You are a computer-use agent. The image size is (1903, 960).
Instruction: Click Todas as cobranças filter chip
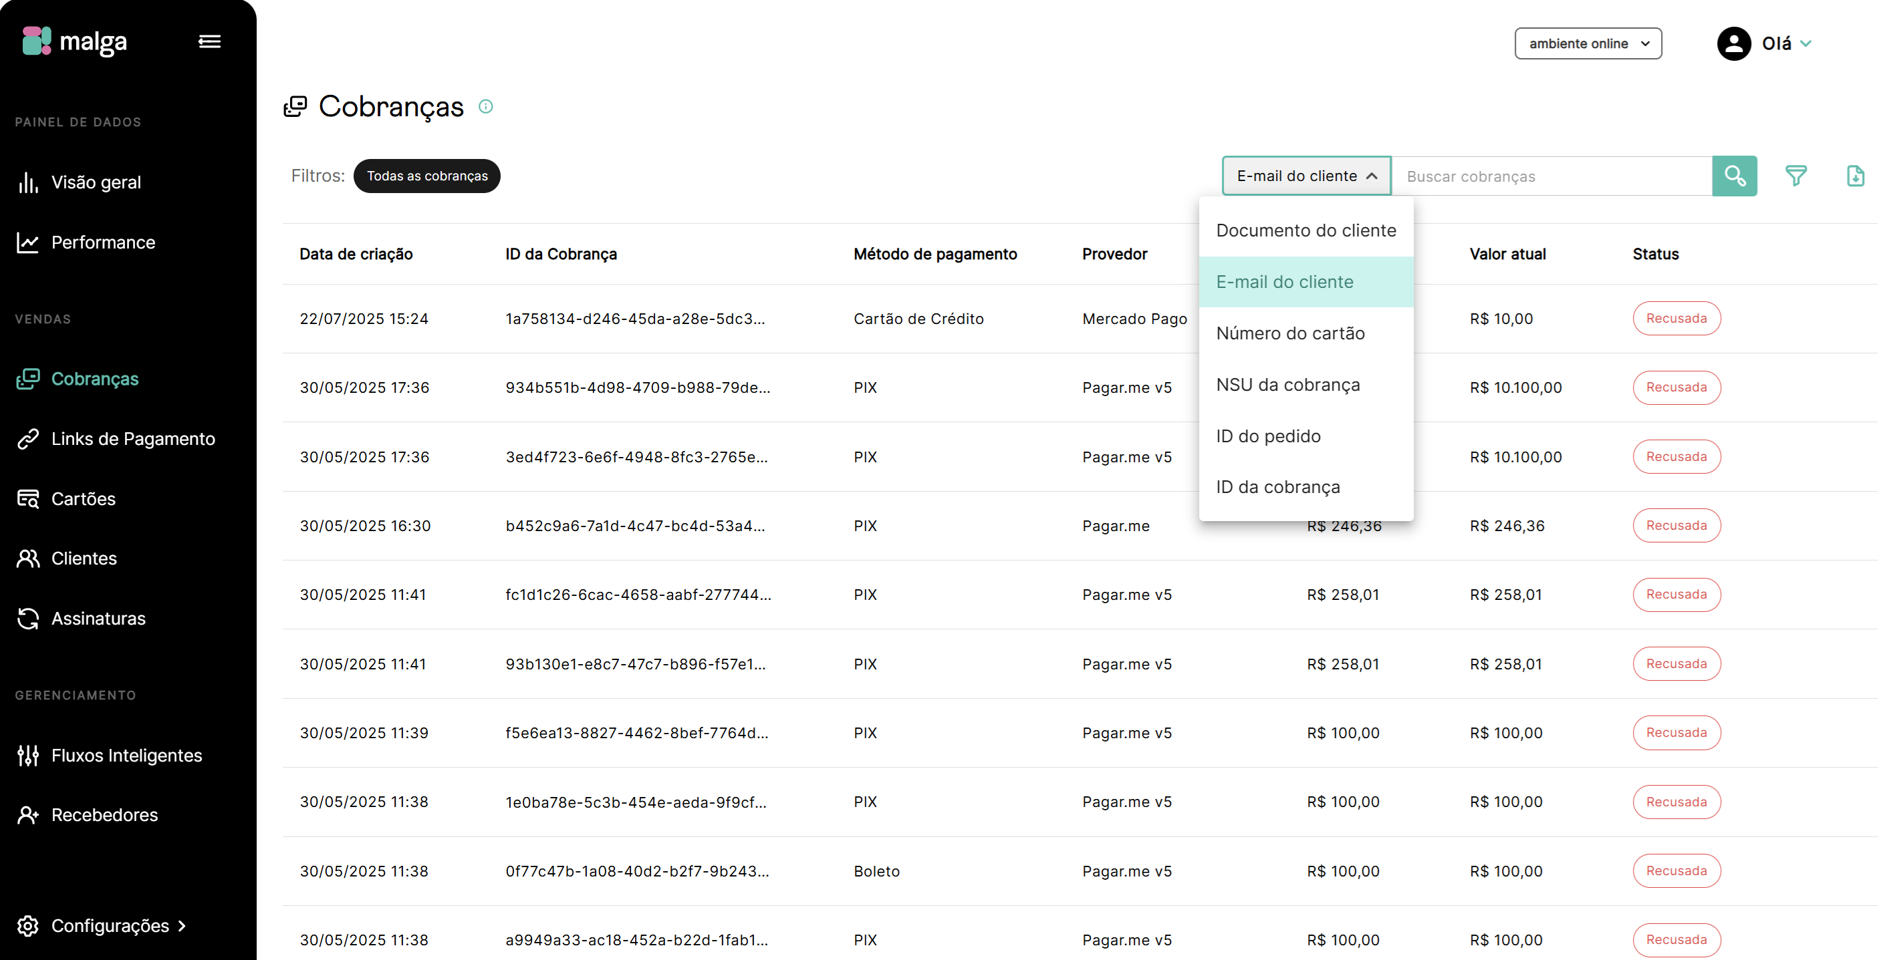pyautogui.click(x=427, y=176)
